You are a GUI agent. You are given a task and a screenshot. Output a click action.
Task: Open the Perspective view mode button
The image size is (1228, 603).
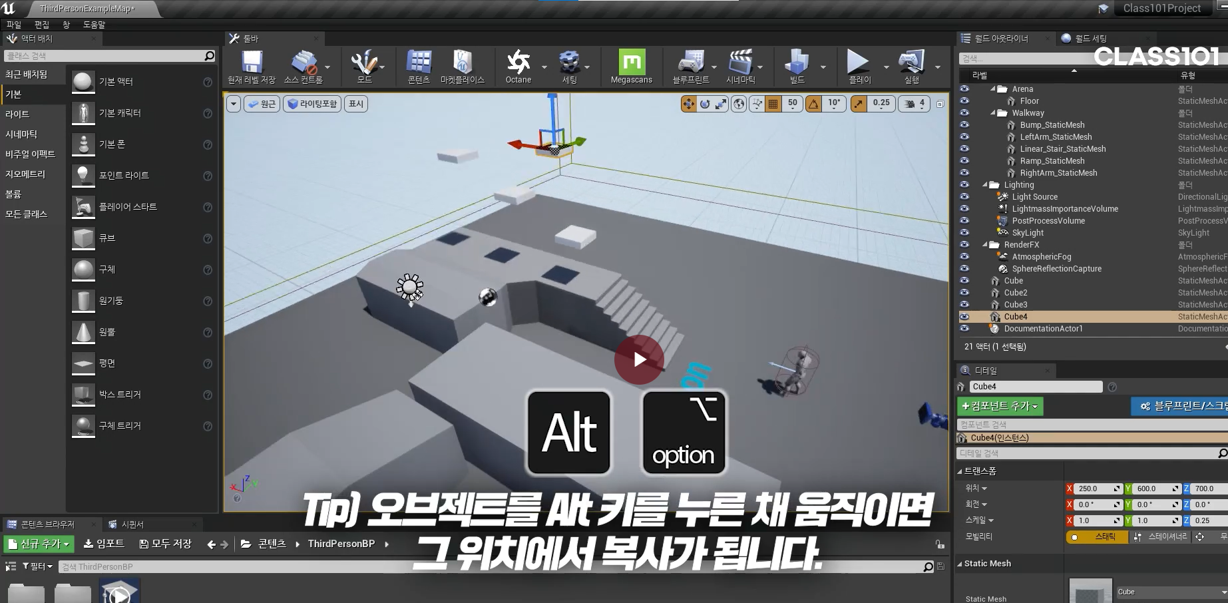point(262,104)
